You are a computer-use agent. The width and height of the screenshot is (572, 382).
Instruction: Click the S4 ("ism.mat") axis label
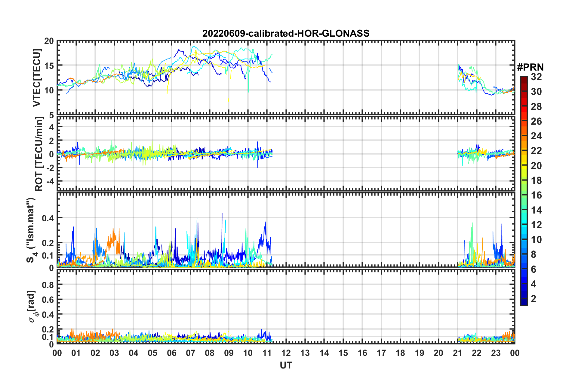coord(31,230)
